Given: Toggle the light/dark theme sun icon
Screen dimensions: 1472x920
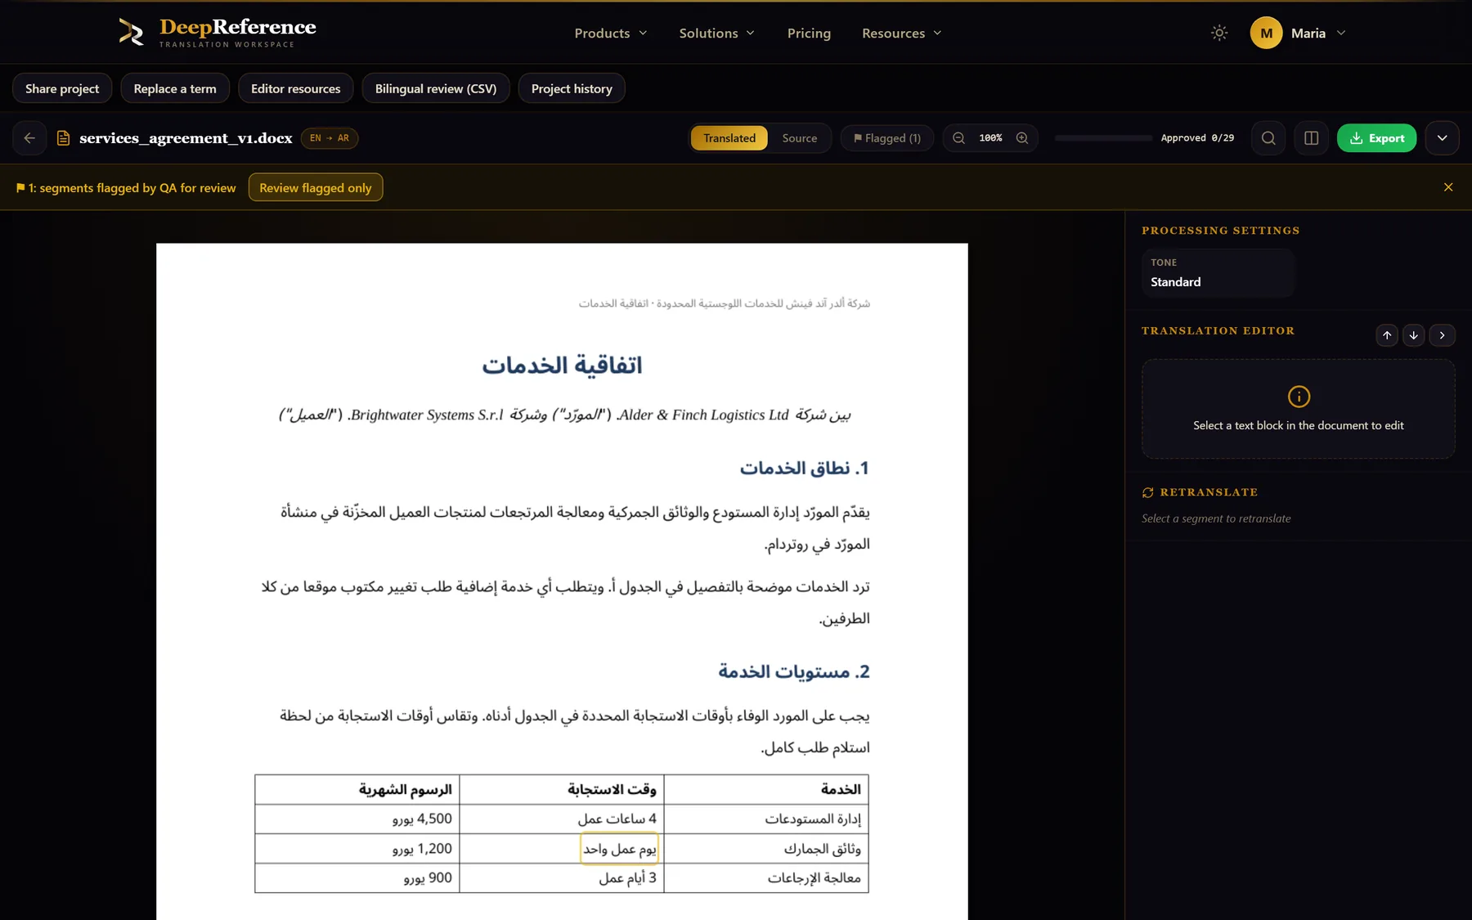Looking at the screenshot, I should 1219,33.
